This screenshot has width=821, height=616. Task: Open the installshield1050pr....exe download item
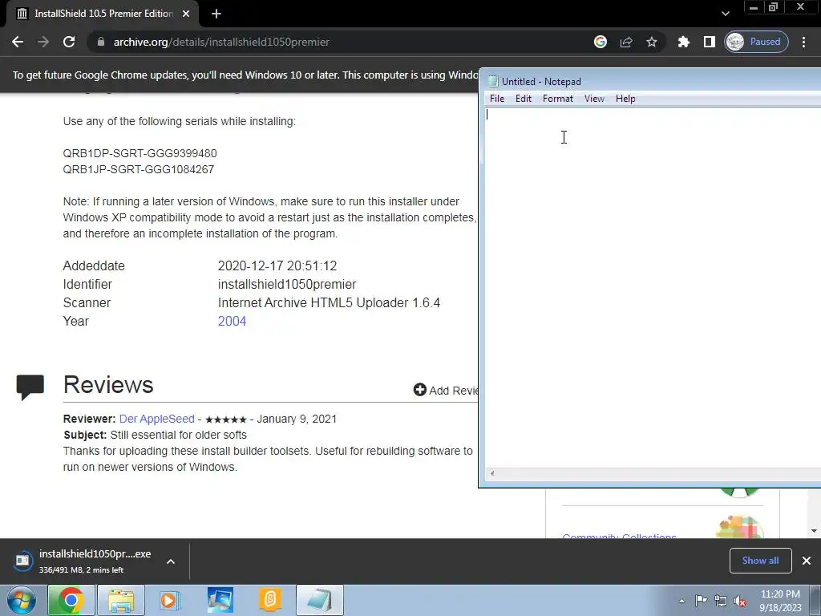[x=95, y=561]
